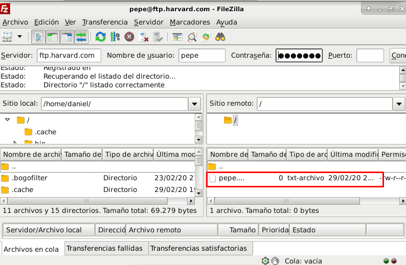Image resolution: width=406 pixels, height=265 pixels.
Task: Open the Transferencia menu
Action: point(105,22)
